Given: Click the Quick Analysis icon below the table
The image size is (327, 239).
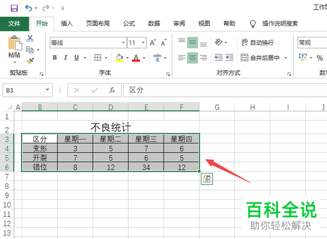Looking at the screenshot, I should point(207,179).
